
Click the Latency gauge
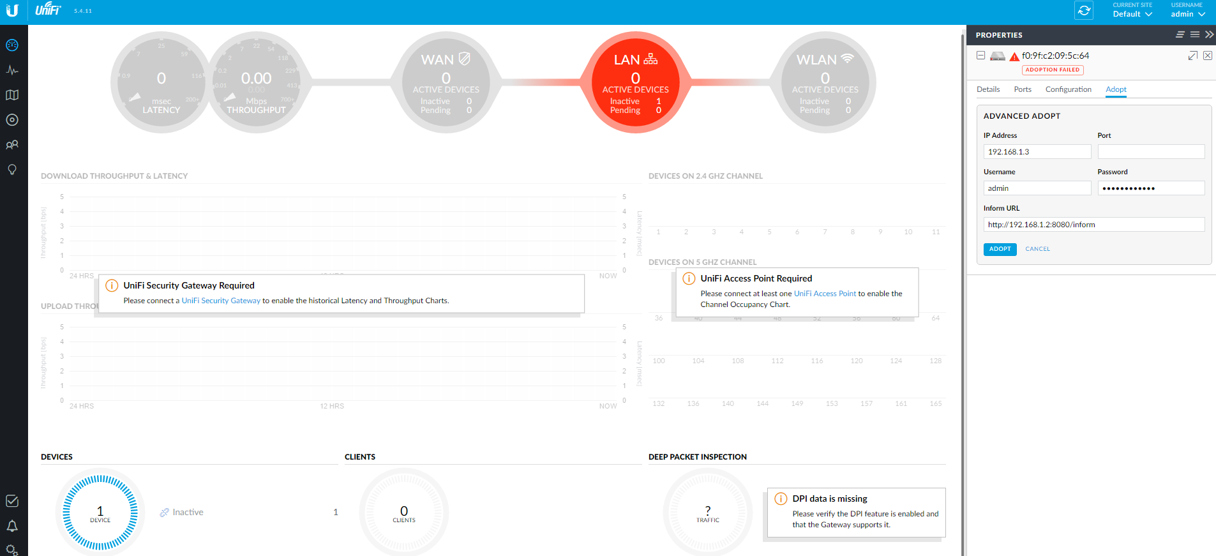click(x=161, y=82)
